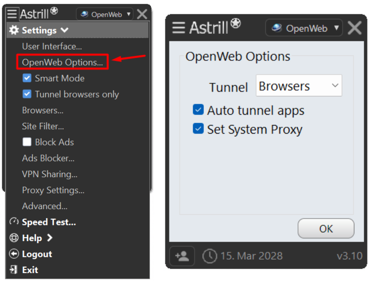The image size is (371, 283).
Task: Open the OpenWeb Options... menu entry
Action: (x=63, y=62)
